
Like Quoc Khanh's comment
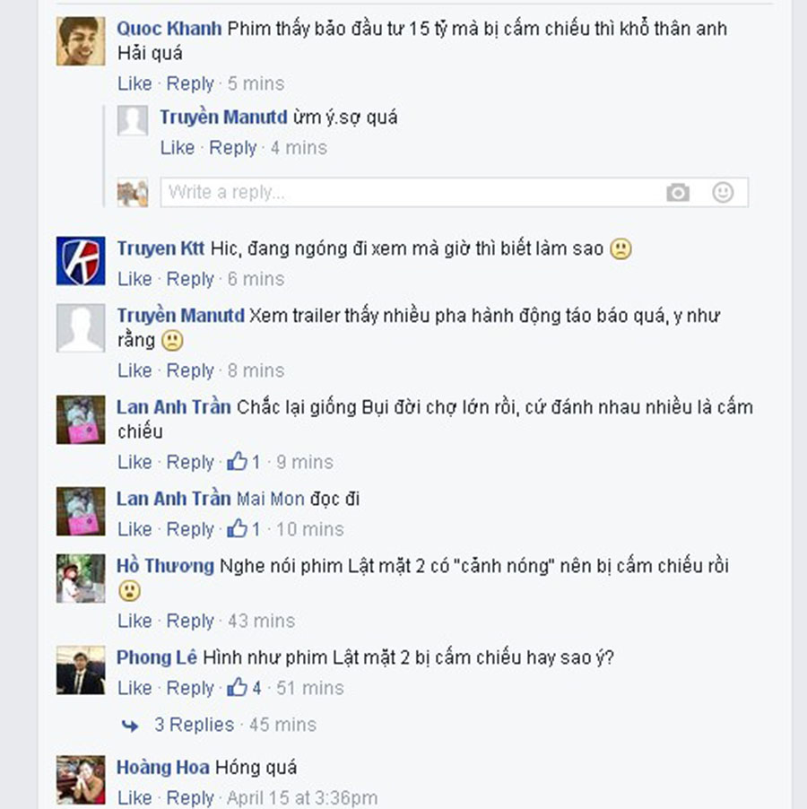pyautogui.click(x=134, y=83)
